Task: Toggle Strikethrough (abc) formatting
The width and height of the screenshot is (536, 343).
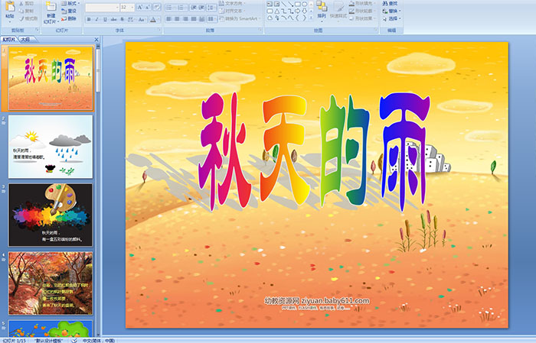Action: [114, 19]
